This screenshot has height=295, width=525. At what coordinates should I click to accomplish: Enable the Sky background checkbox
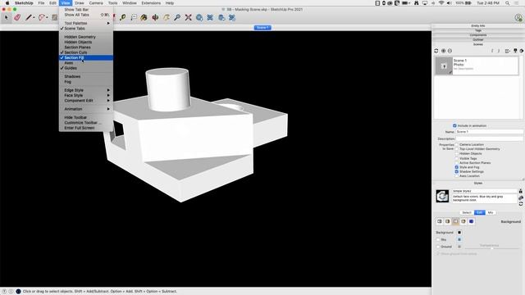point(438,240)
